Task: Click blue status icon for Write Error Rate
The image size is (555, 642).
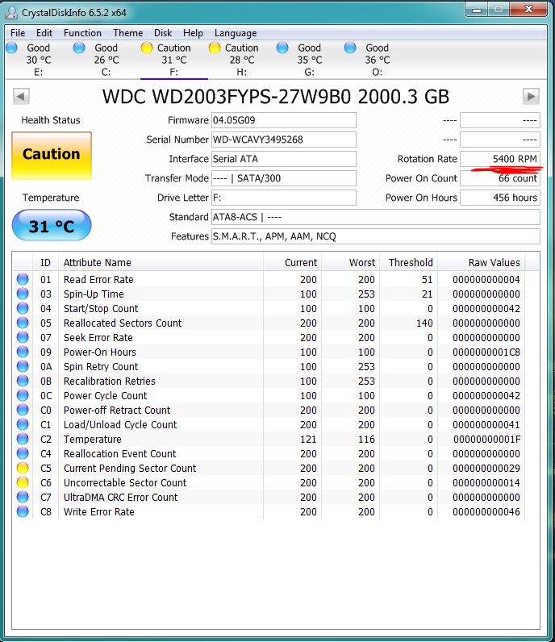Action: (23, 512)
